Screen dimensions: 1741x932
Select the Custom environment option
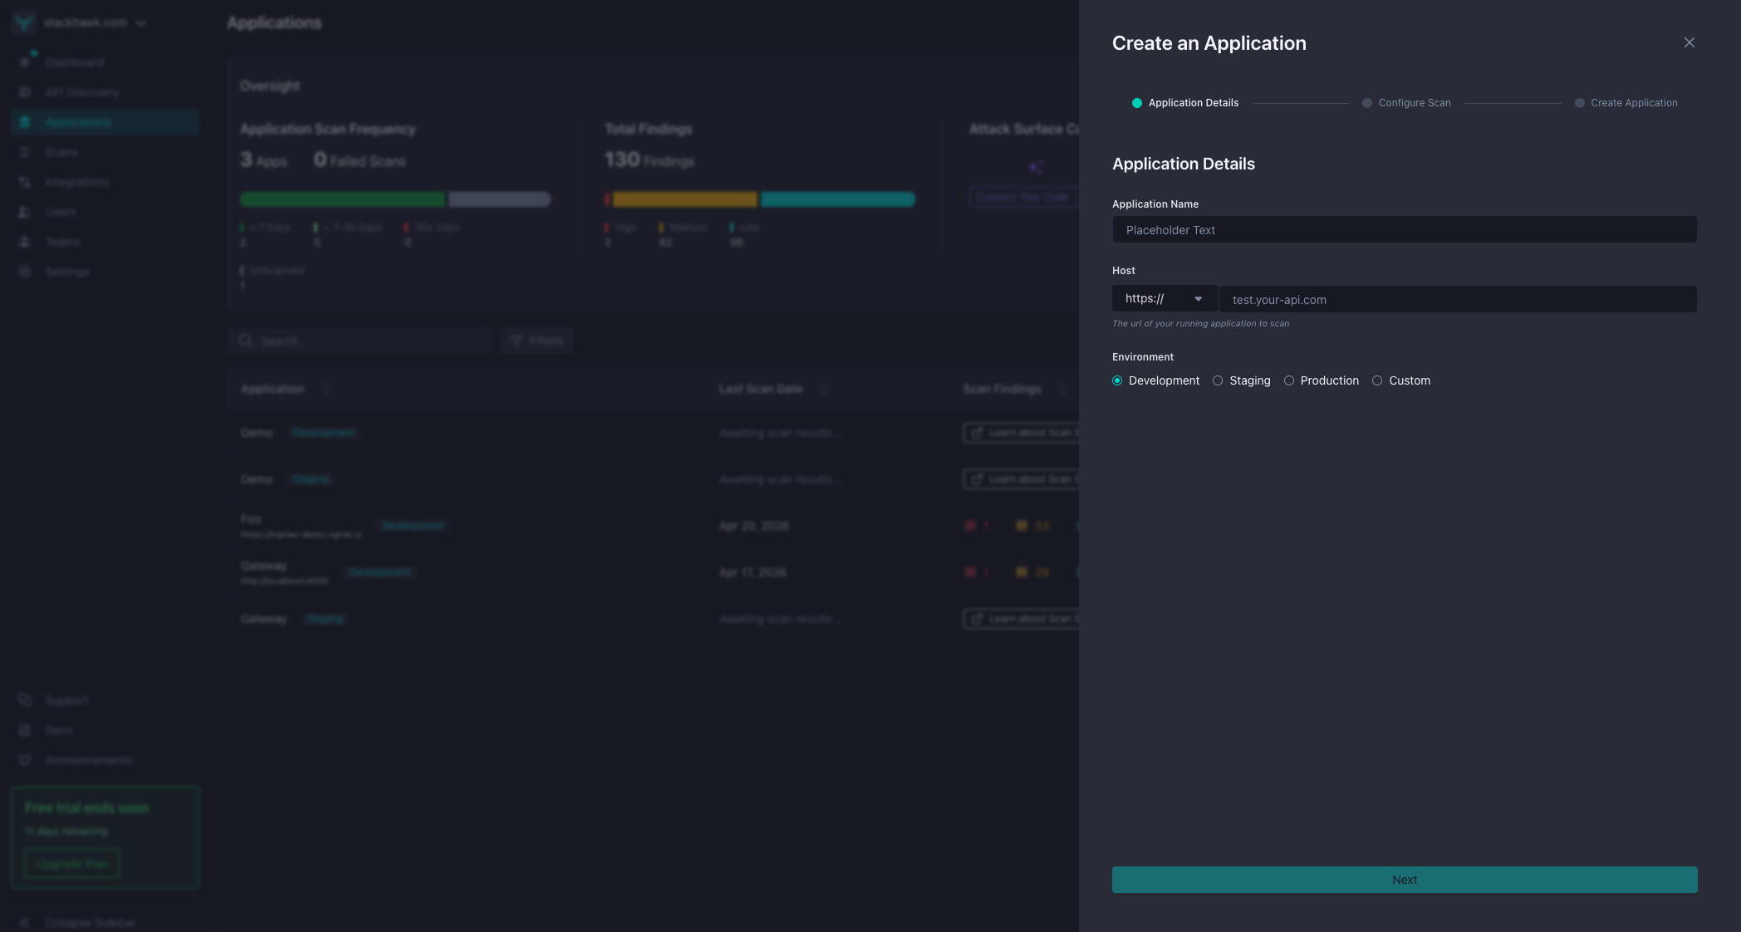(x=1377, y=380)
